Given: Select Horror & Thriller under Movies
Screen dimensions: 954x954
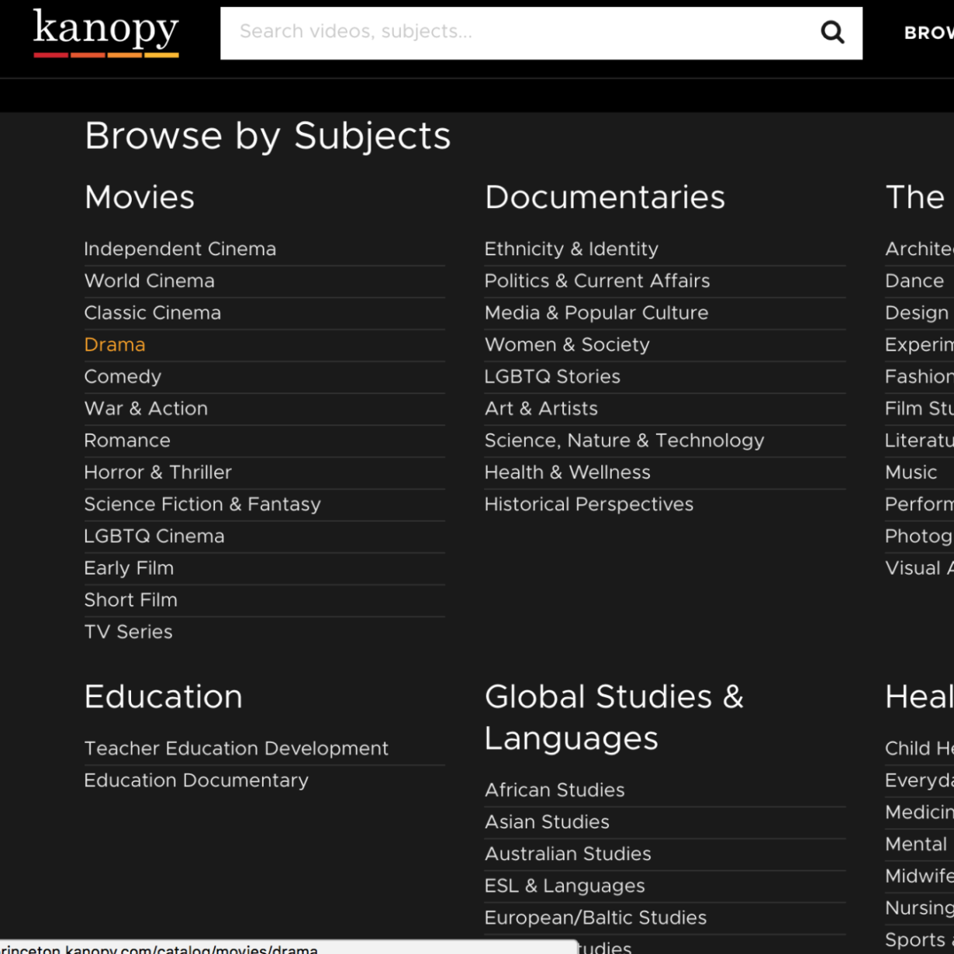Looking at the screenshot, I should pyautogui.click(x=157, y=472).
